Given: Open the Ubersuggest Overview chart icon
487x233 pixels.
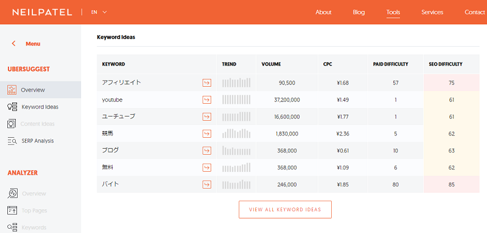Looking at the screenshot, I should [12, 90].
